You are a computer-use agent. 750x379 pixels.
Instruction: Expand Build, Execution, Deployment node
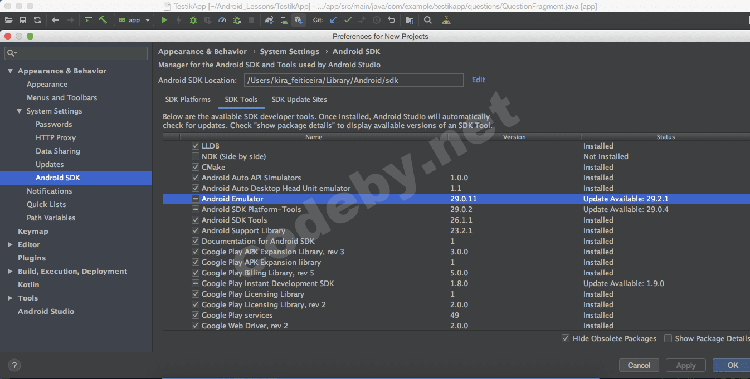pyautogui.click(x=10, y=272)
